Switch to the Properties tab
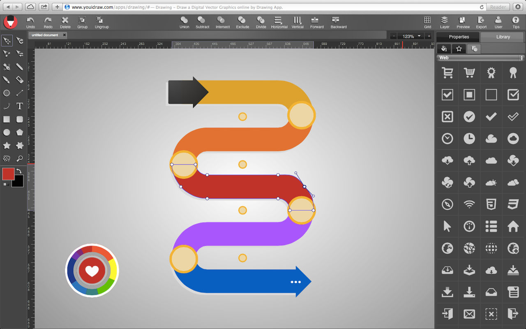Screen dimensions: 526x329 pyautogui.click(x=457, y=37)
